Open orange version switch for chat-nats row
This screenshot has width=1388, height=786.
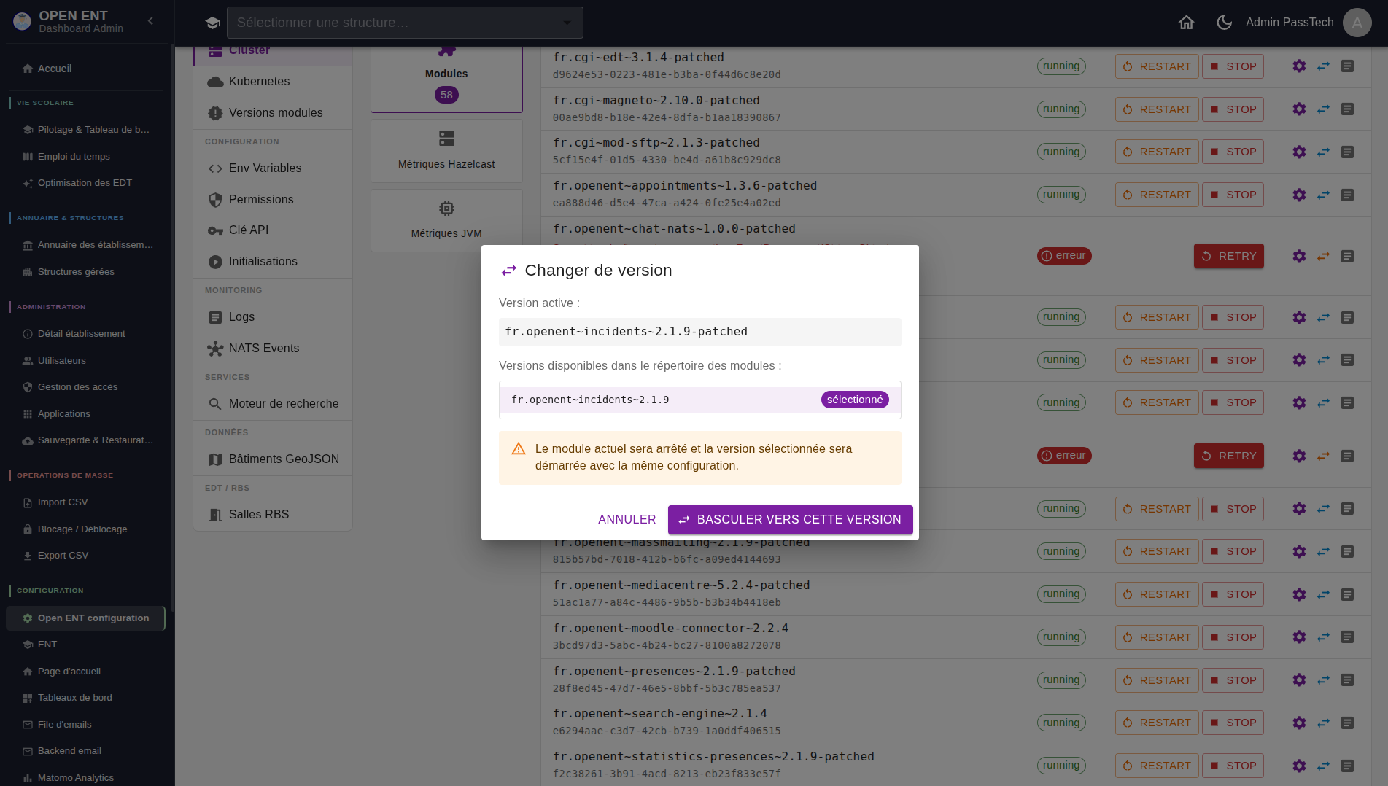click(1323, 256)
